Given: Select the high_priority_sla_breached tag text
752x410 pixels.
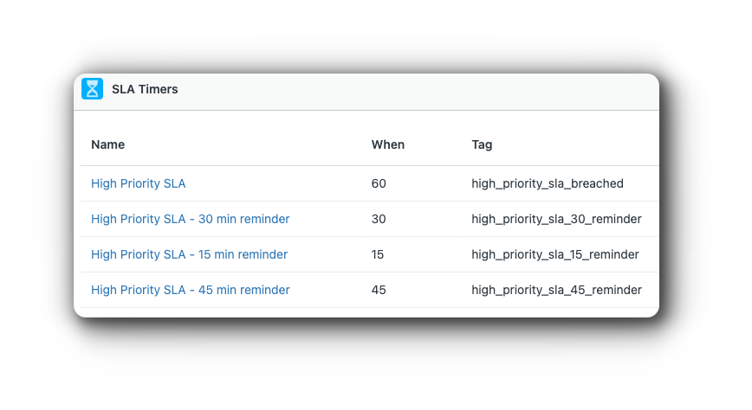Looking at the screenshot, I should (548, 183).
